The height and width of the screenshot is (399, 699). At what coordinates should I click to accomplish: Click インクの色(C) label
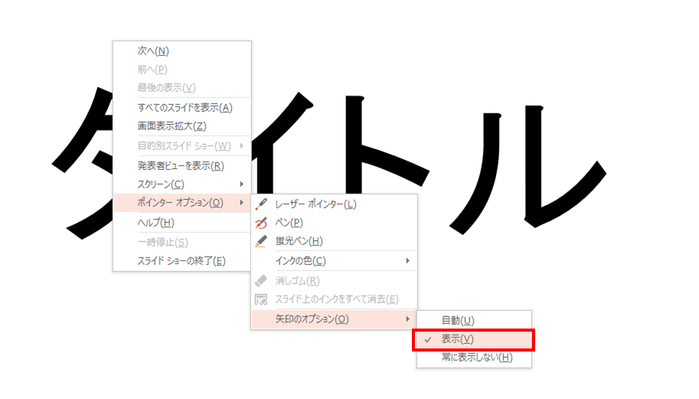click(300, 261)
